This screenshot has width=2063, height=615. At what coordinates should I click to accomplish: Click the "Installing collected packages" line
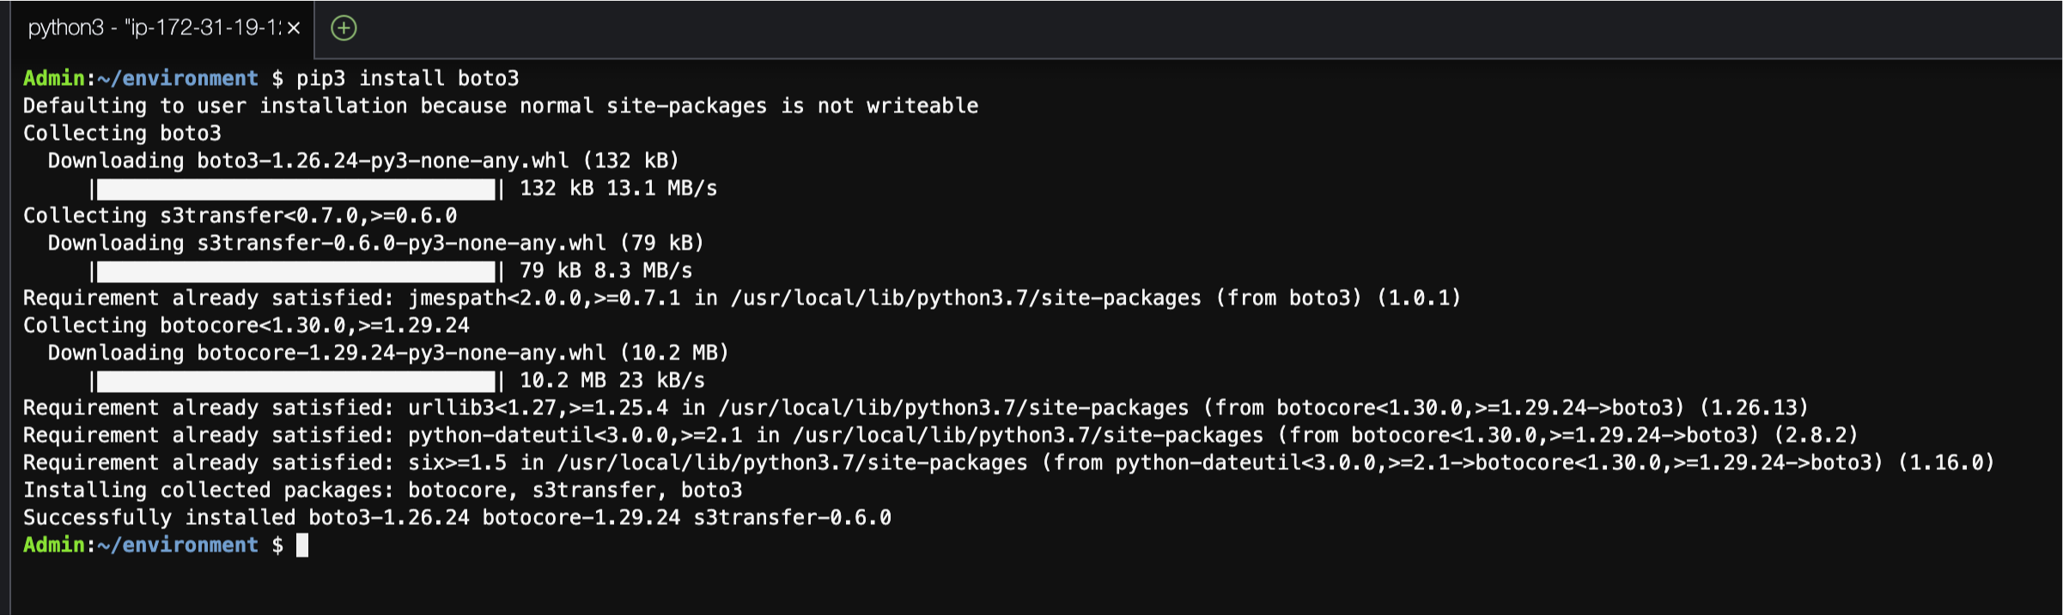(382, 491)
